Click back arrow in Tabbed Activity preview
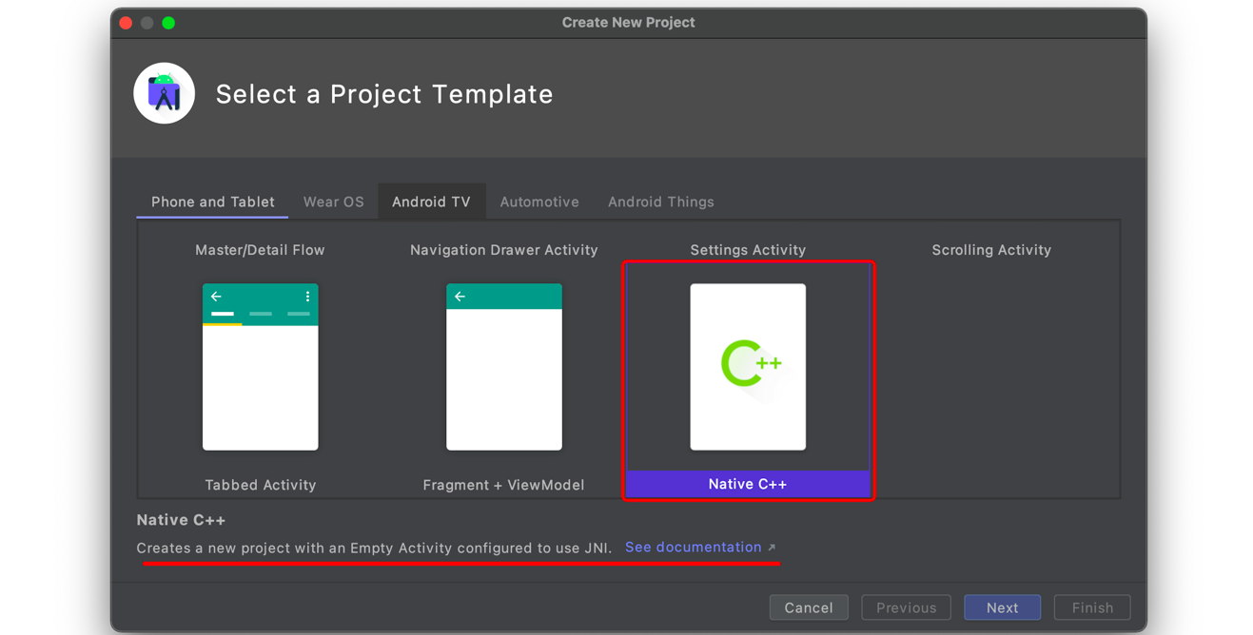The height and width of the screenshot is (635, 1253). point(217,297)
